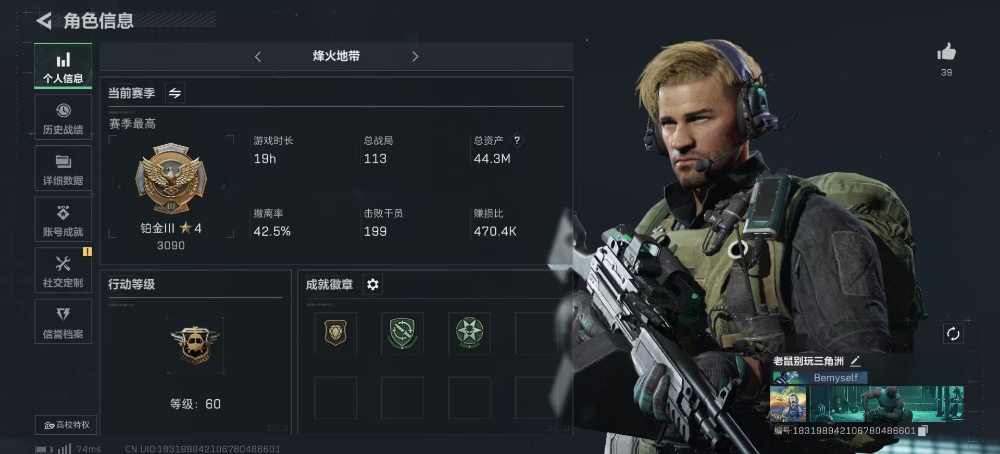Open the 详细数据 tab
Screen dimensions: 1000x454
pos(63,169)
